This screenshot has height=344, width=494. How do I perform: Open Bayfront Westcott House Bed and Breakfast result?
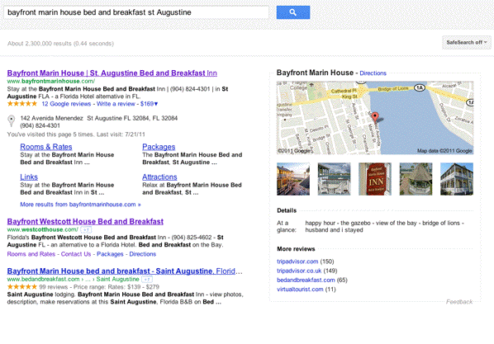click(x=85, y=222)
